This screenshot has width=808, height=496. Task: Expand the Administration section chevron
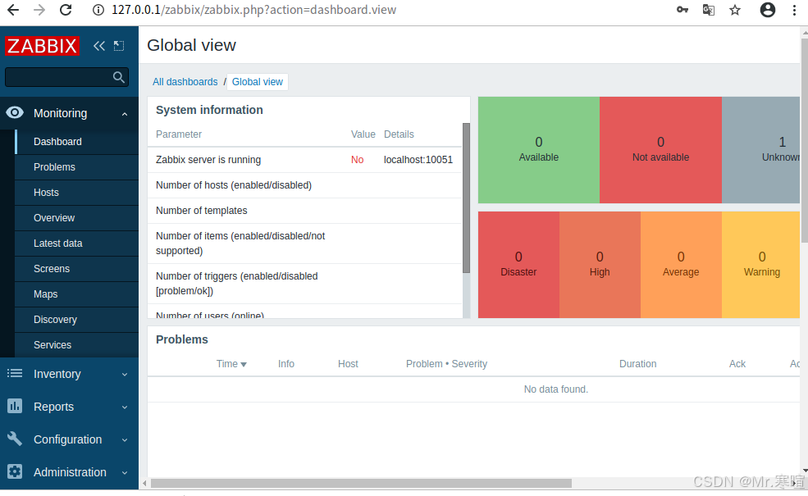coord(125,473)
